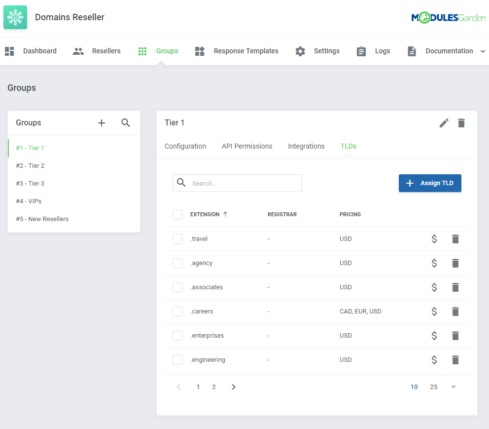Open pricing for .associates TLD
This screenshot has width=489, height=429.
click(434, 287)
